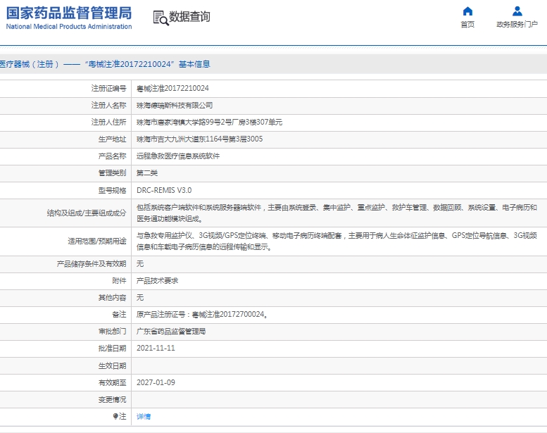547x433 pixels.
Task: Click the 无 value of 其他内容
Action: coord(140,298)
